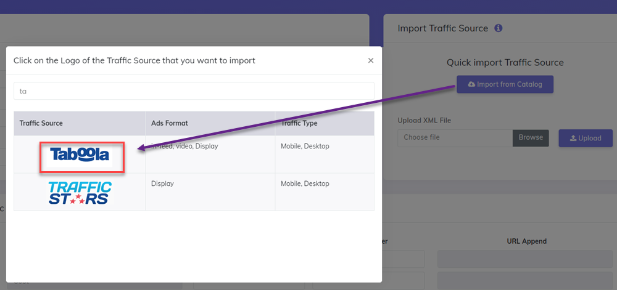Viewport: 617px width, 290px height.
Task: Click the Quick import Traffic Source heading
Action: coord(505,62)
